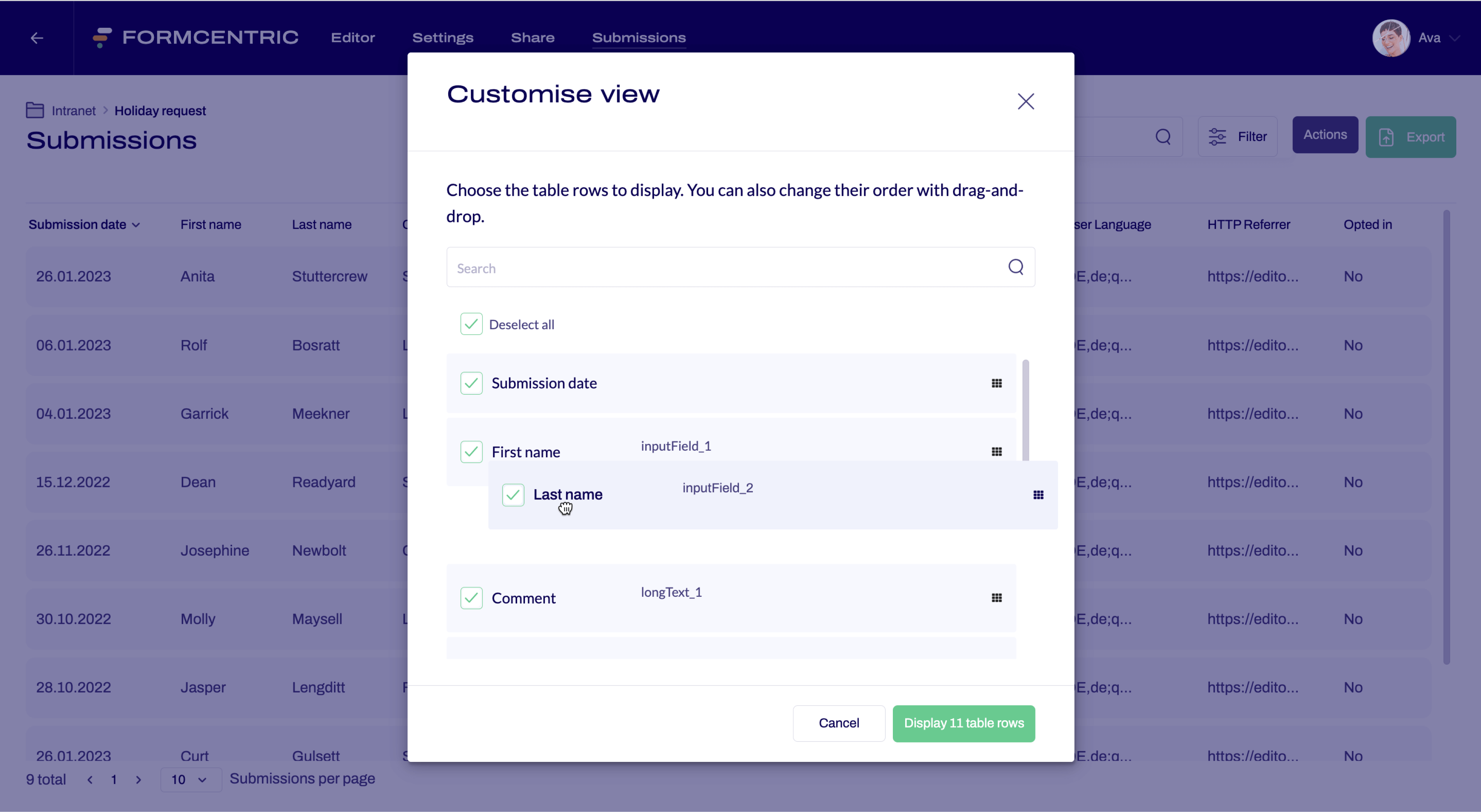Open the Holiday request breadcrumb link

160,110
